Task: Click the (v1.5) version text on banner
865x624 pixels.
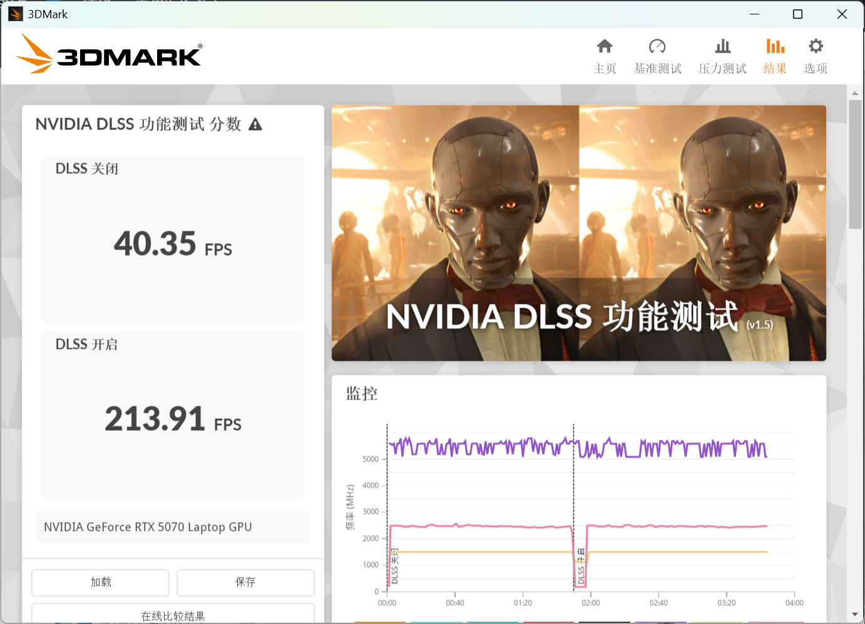Action: (760, 325)
